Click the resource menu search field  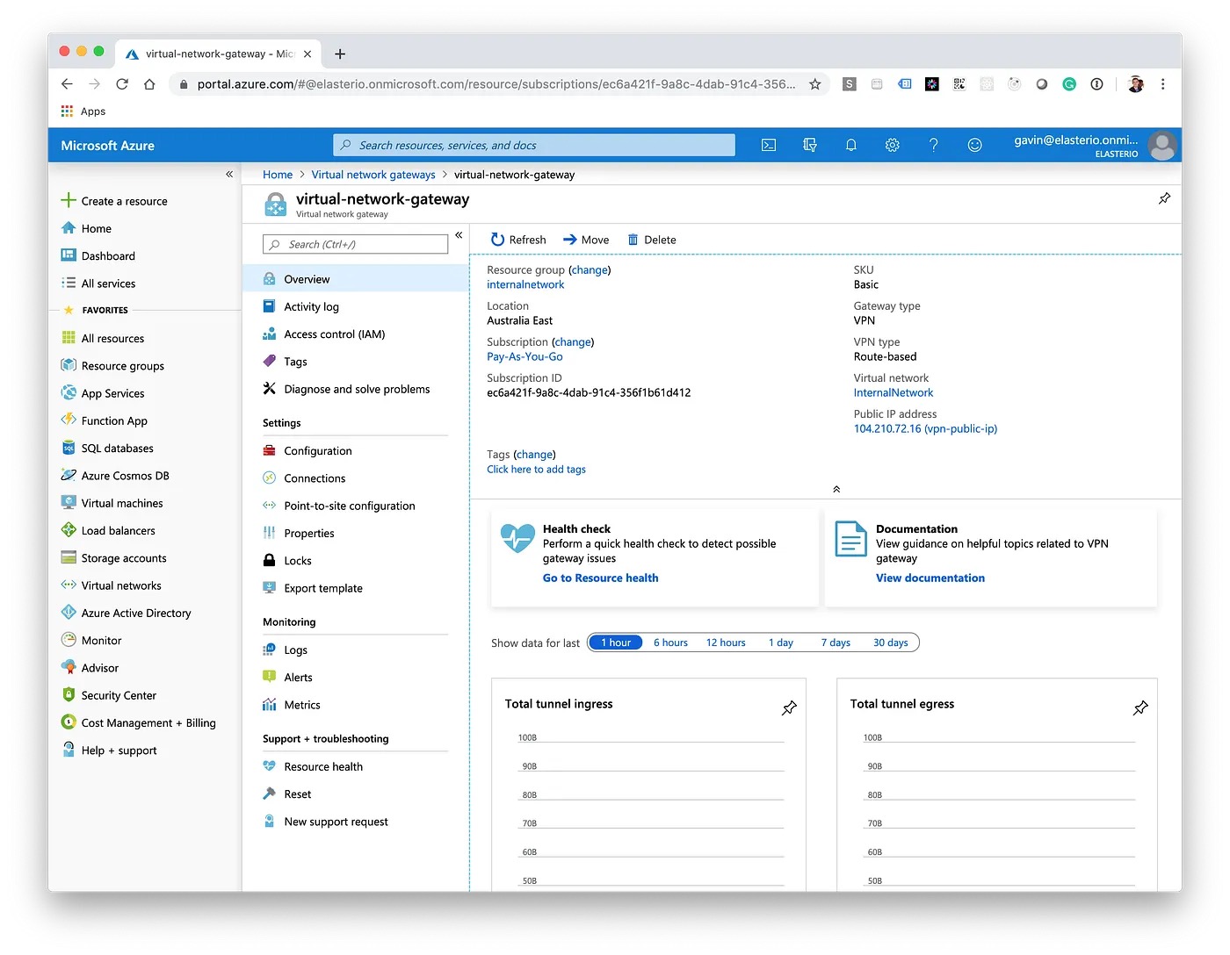356,244
